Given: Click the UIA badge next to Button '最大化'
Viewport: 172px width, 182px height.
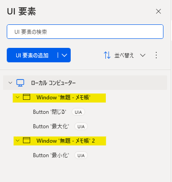Looking at the screenshot, I should pos(81,126).
